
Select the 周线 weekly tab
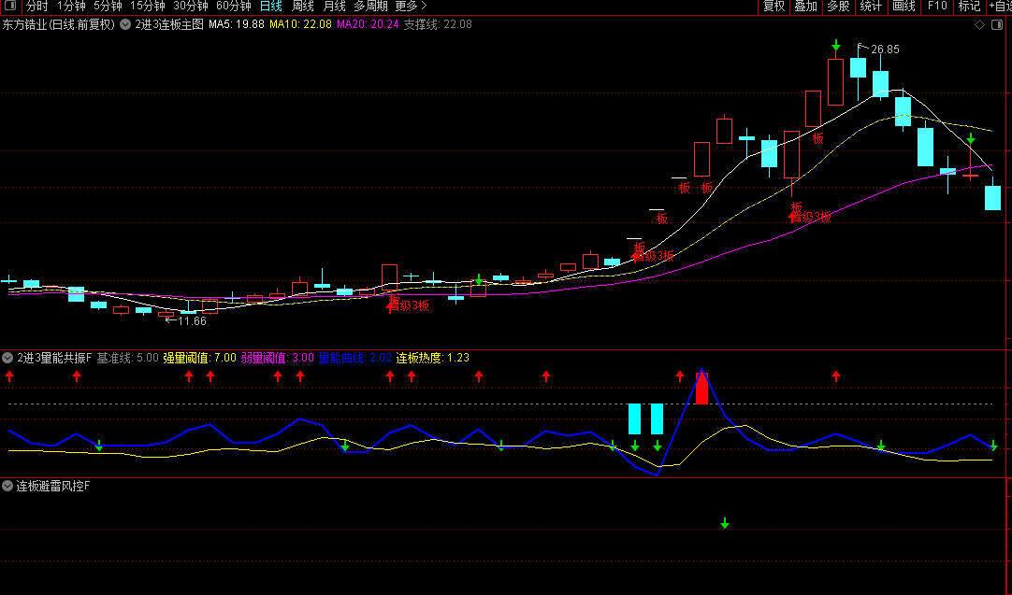click(303, 6)
